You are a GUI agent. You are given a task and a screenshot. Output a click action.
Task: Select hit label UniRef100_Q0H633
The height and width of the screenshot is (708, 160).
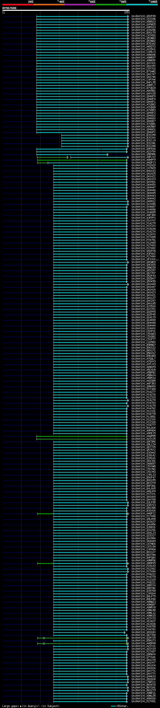(143, 676)
